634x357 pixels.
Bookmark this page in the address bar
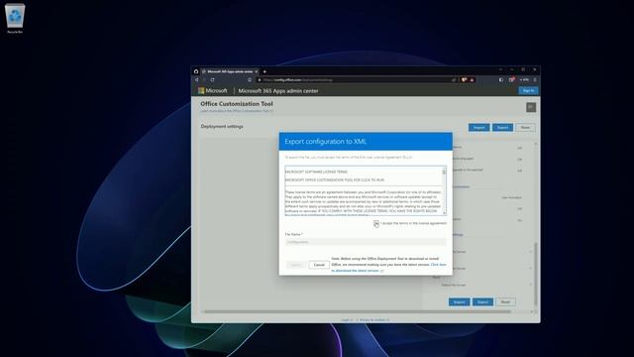(250, 79)
